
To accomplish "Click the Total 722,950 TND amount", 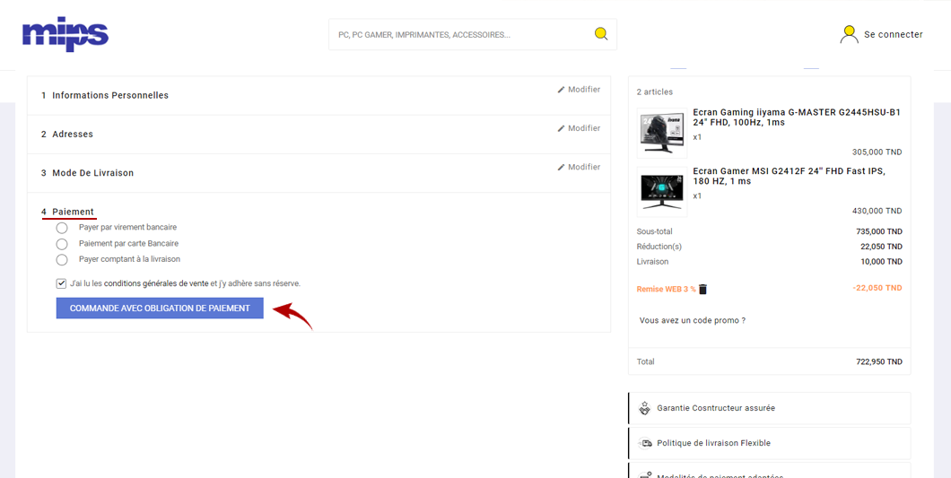I will (x=879, y=361).
